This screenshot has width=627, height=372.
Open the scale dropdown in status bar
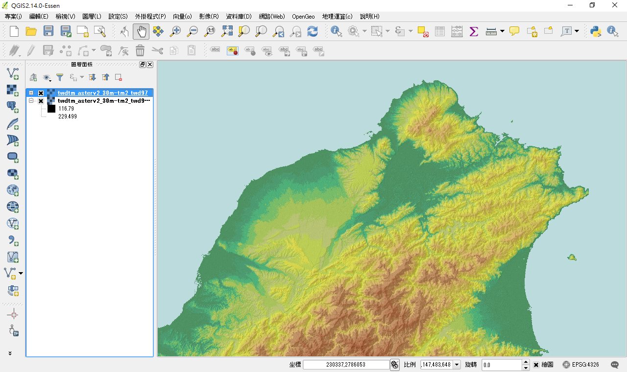click(457, 365)
